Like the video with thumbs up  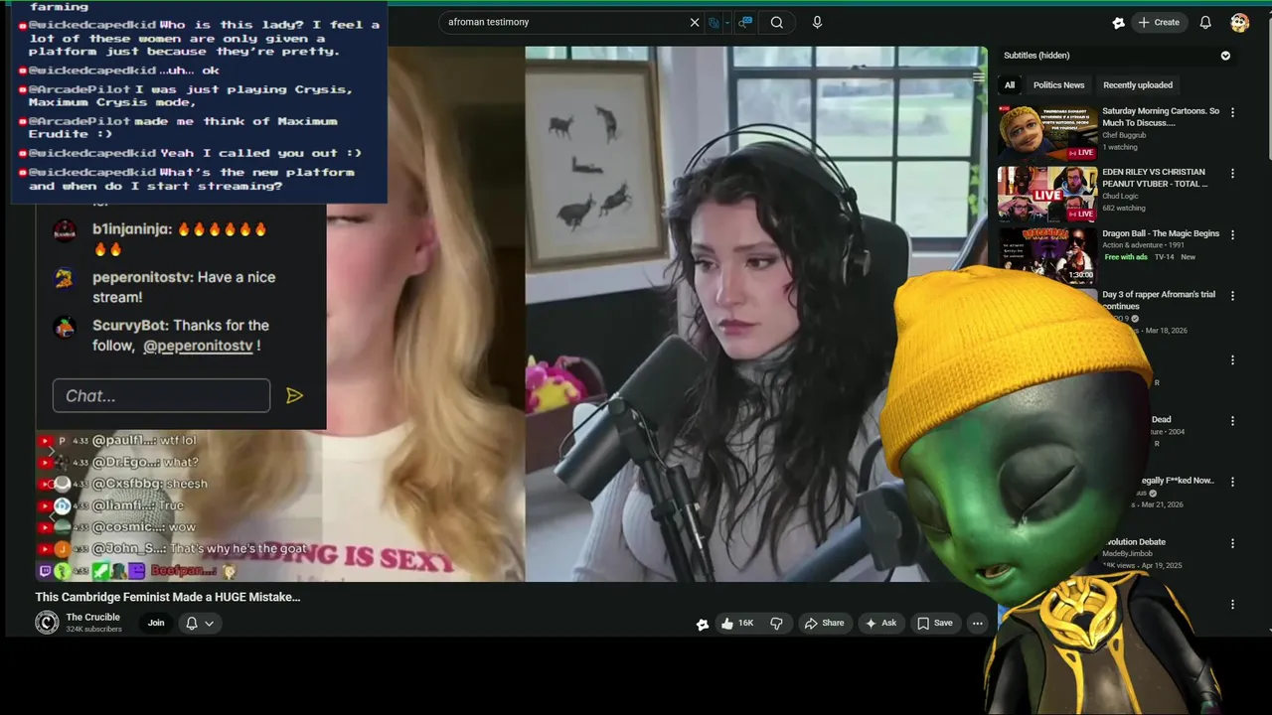[x=736, y=623]
